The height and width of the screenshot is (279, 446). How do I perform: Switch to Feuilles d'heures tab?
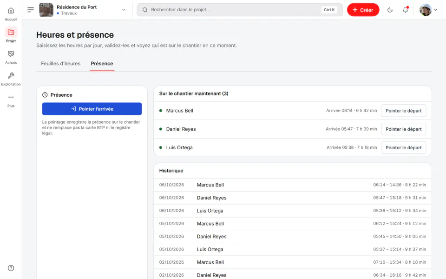point(60,64)
